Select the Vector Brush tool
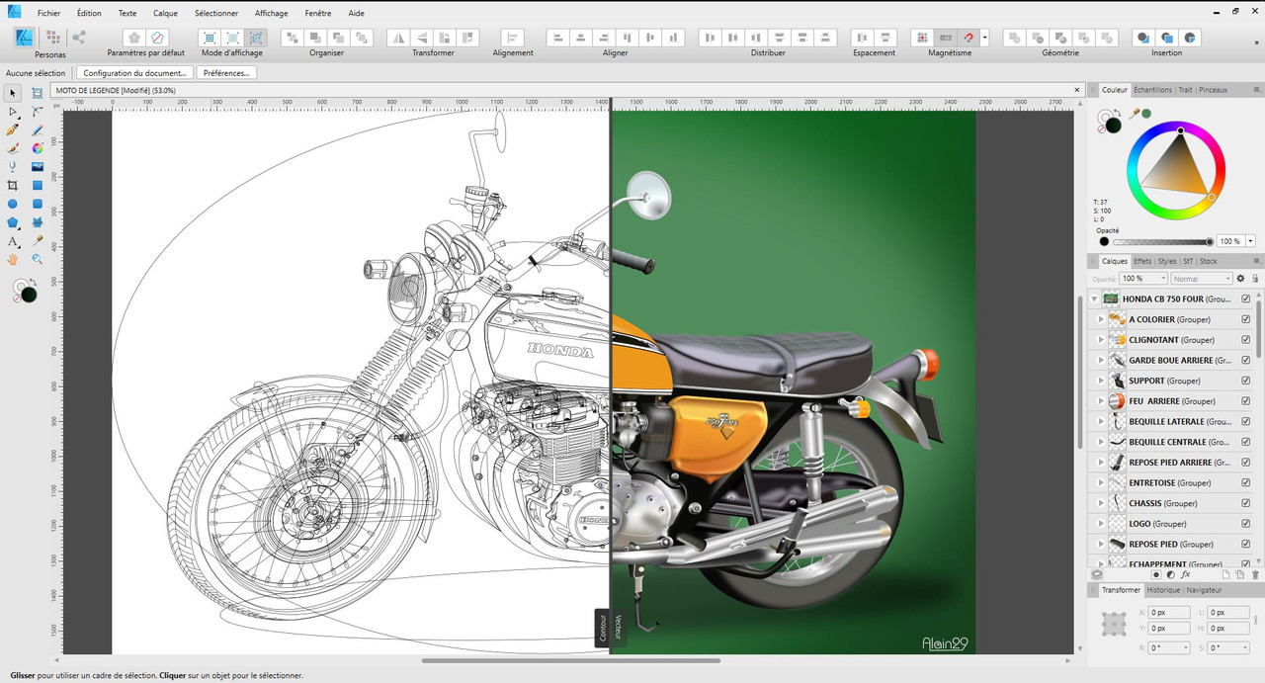 13,148
